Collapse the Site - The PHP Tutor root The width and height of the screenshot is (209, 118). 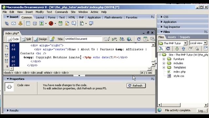pos(160,55)
